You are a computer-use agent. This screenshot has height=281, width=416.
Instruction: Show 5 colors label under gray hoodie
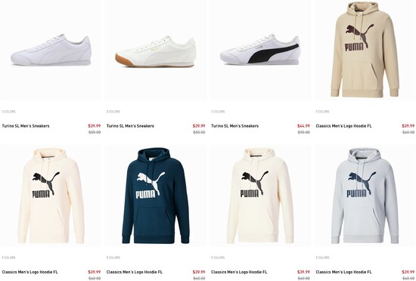pyautogui.click(x=323, y=258)
